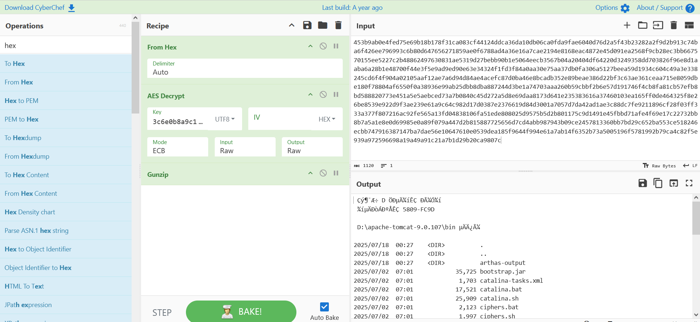
Task: Click the operations list scrollbar thumb
Action: (x=135, y=68)
